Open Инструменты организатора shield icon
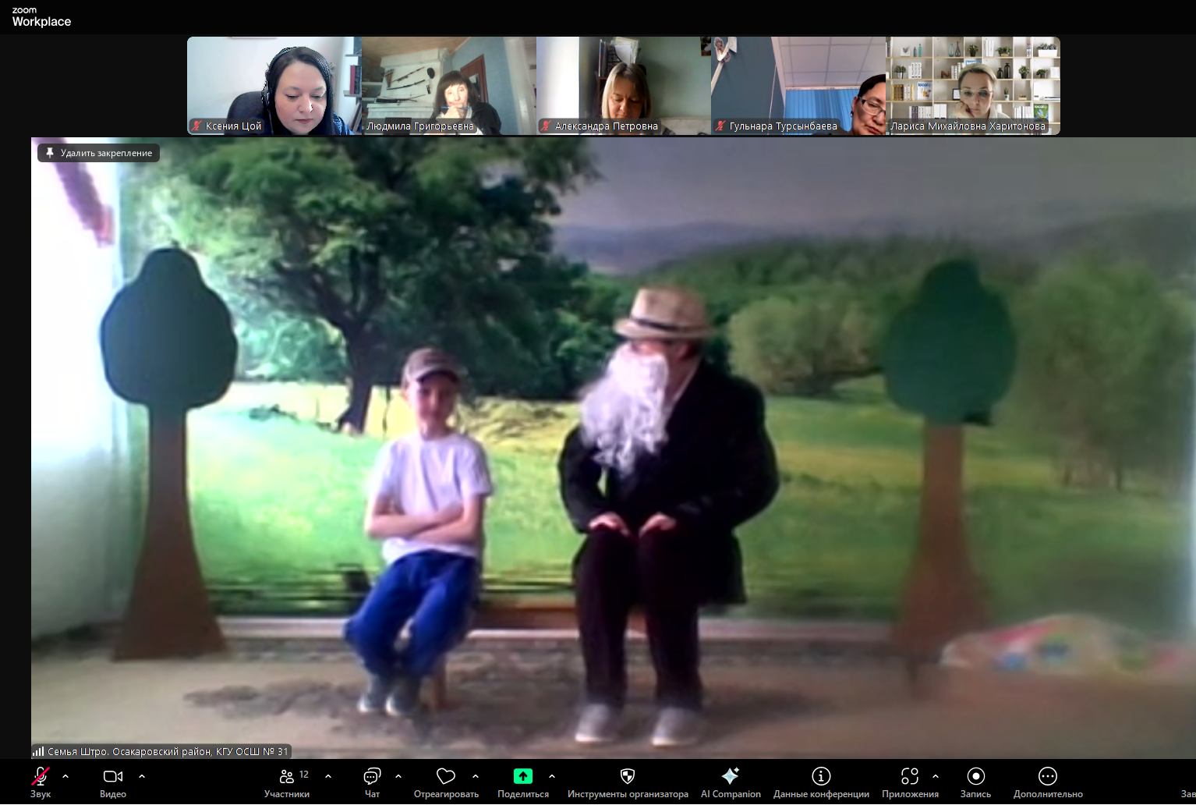The image size is (1196, 805). tap(628, 776)
